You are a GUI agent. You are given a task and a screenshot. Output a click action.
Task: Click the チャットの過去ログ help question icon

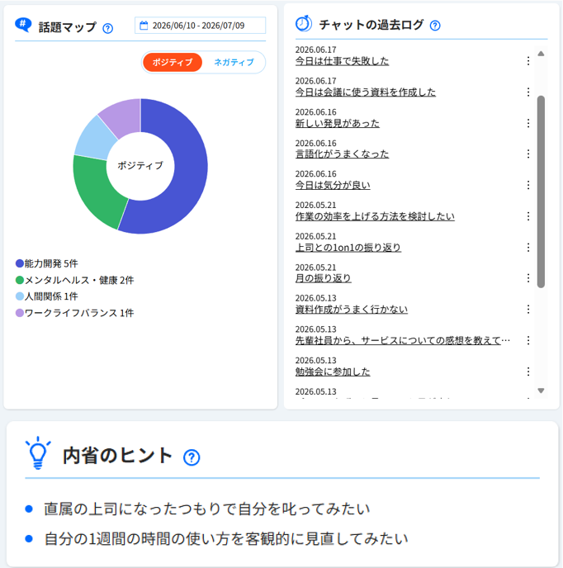(435, 26)
